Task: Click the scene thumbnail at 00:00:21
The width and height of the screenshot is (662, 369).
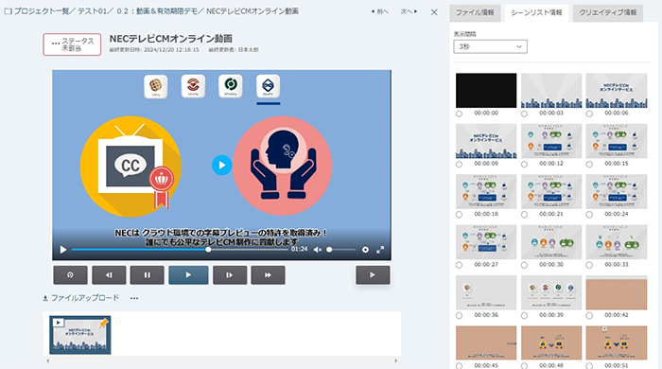Action: (551, 191)
